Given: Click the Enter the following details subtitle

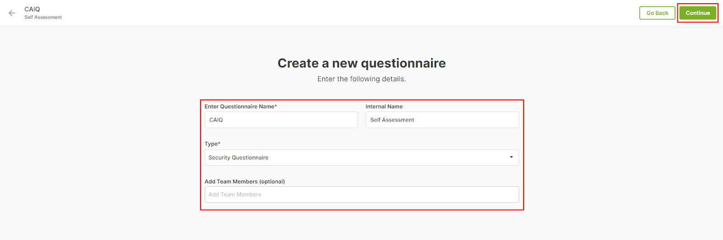Looking at the screenshot, I should (x=361, y=79).
